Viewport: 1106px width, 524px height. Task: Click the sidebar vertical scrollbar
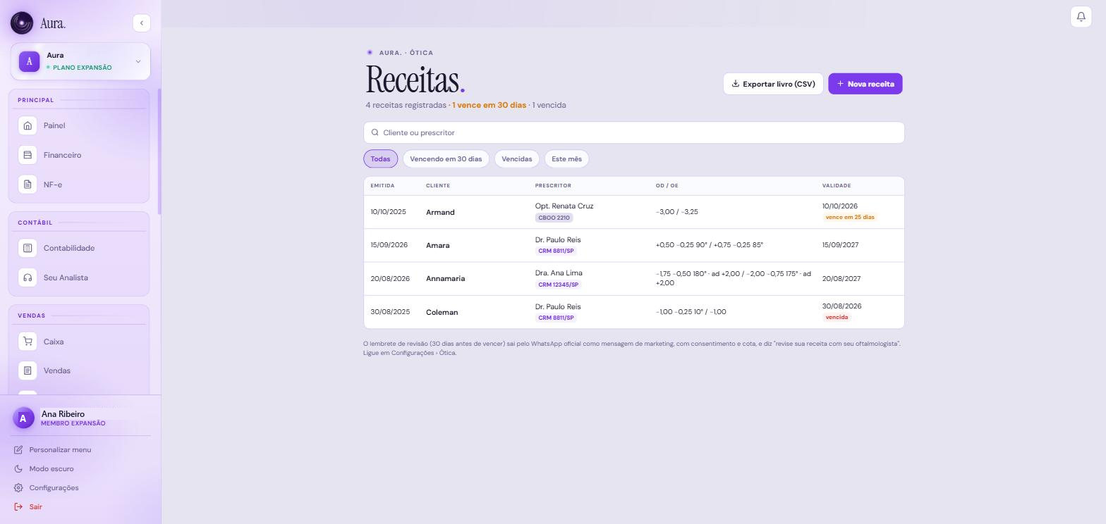click(x=159, y=151)
